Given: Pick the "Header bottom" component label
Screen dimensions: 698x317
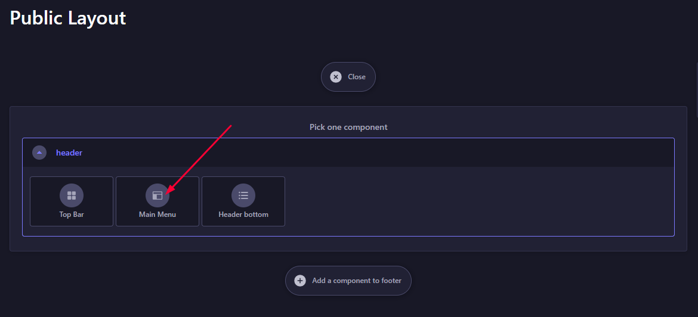Looking at the screenshot, I should pos(243,215).
